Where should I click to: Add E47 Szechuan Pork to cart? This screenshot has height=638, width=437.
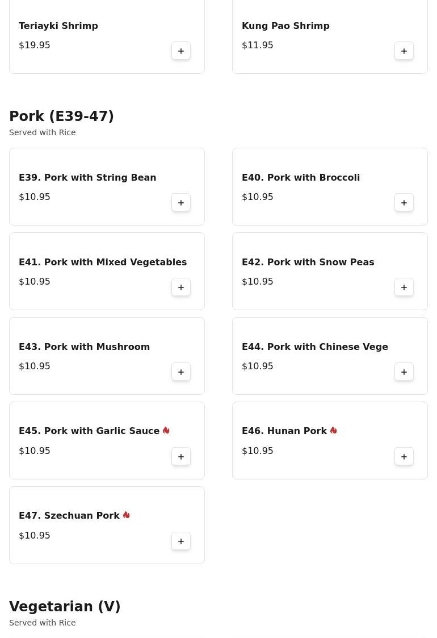click(181, 541)
